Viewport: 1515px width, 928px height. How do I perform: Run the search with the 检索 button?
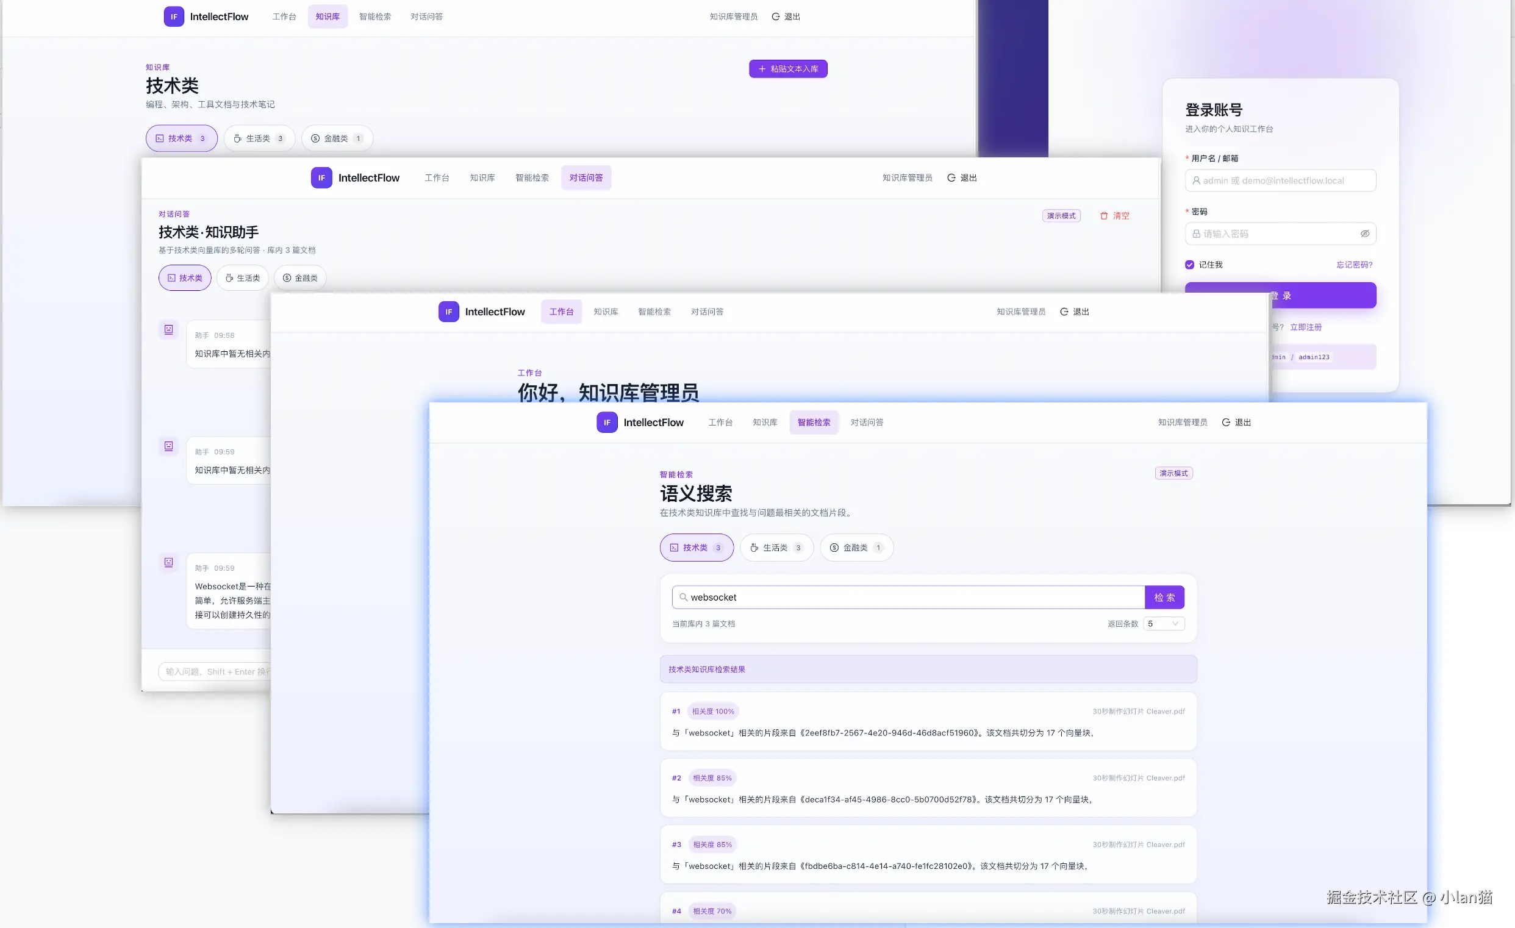1164,598
